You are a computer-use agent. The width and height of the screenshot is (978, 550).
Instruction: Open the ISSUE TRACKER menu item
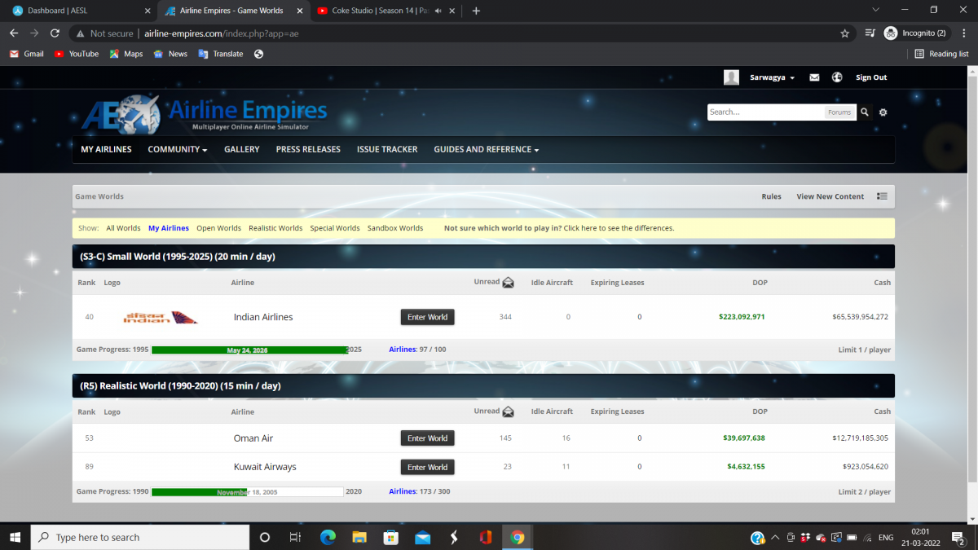pos(387,150)
